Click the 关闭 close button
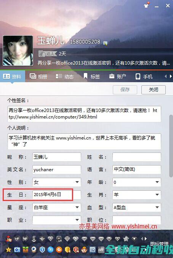The image size is (173, 258). pos(154,90)
